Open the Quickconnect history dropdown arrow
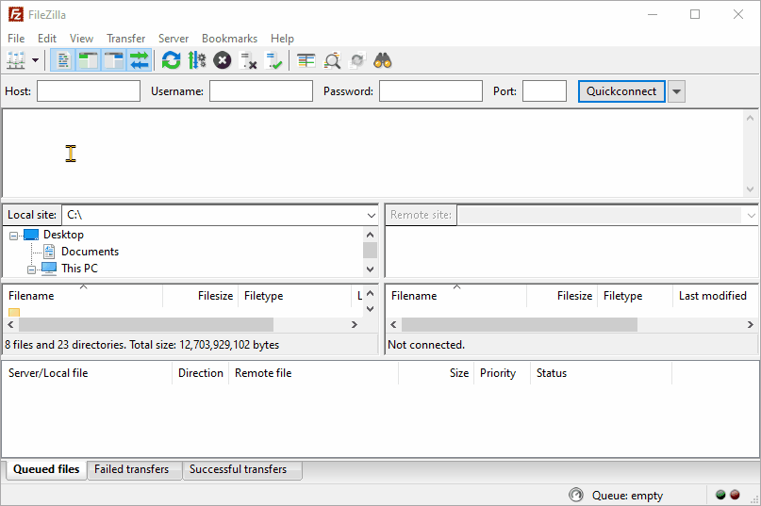Viewport: 761px width, 506px height. [676, 91]
